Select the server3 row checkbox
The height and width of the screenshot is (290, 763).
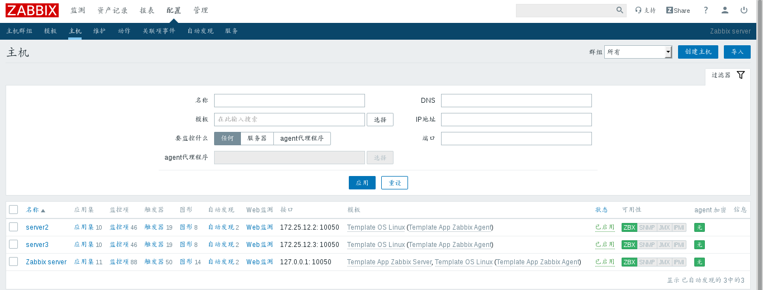[13, 244]
